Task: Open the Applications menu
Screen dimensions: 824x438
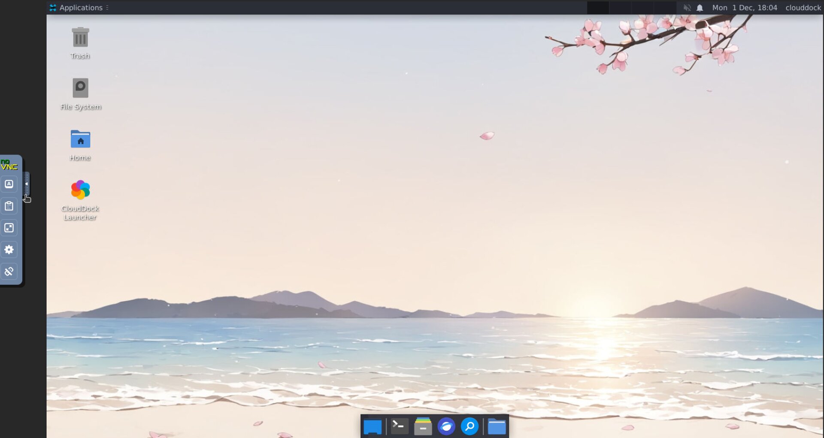Action: click(77, 8)
